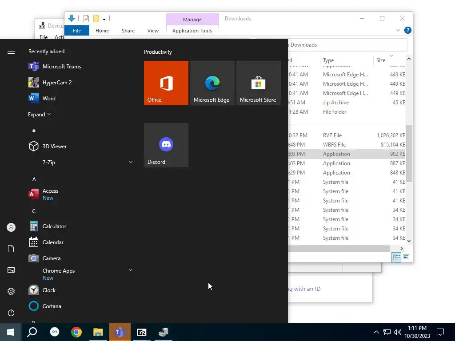This screenshot has height=341, width=455.
Task: Open Customize Quick Access Toolbar dropdown
Action: pyautogui.click(x=104, y=19)
